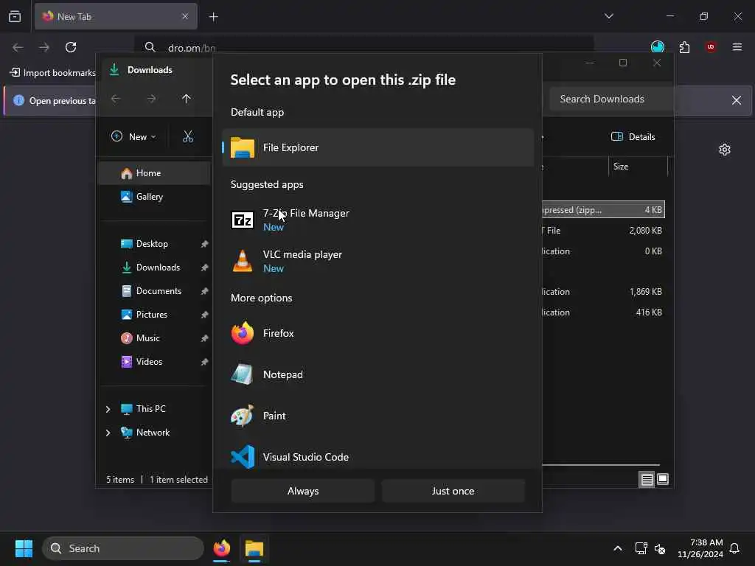Open Documents quick access folder
Screen dimensions: 755x566
pos(154,290)
